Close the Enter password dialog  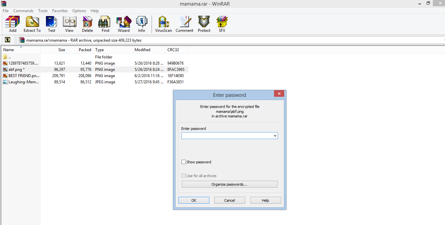coord(279,94)
